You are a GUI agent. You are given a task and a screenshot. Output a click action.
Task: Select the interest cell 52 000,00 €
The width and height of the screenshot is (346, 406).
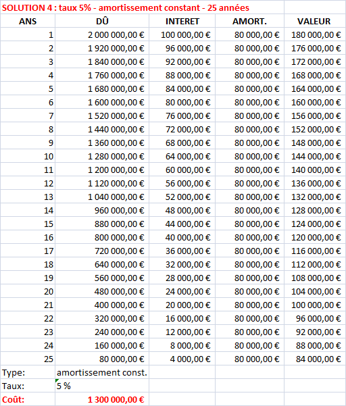[182, 197]
